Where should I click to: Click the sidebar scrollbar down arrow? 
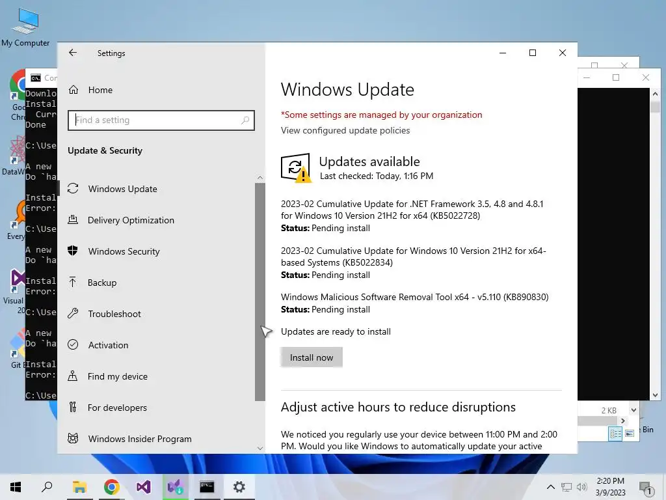tap(260, 448)
